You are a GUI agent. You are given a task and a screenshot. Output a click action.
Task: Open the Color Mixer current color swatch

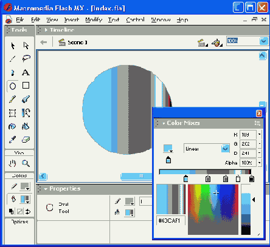point(168,148)
